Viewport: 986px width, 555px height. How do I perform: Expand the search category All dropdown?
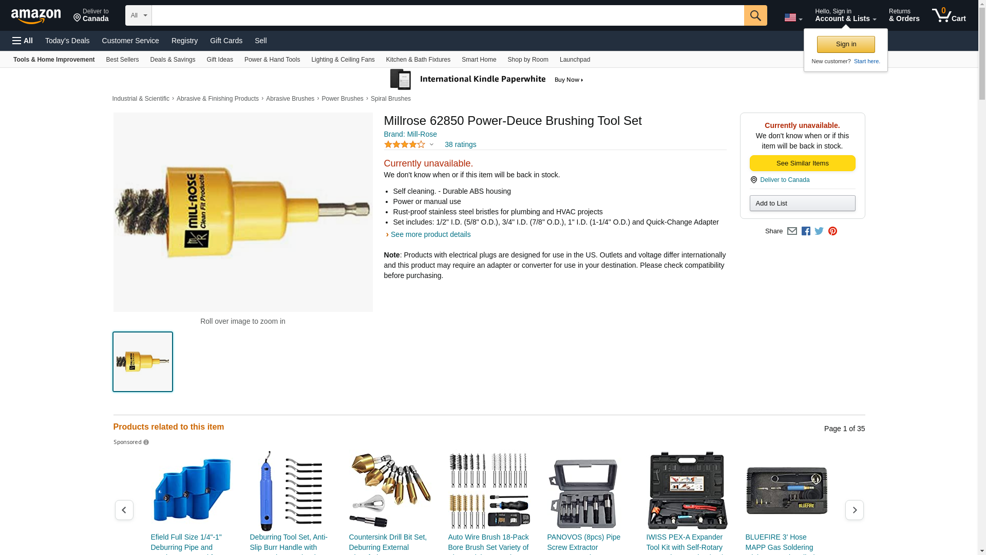139,15
